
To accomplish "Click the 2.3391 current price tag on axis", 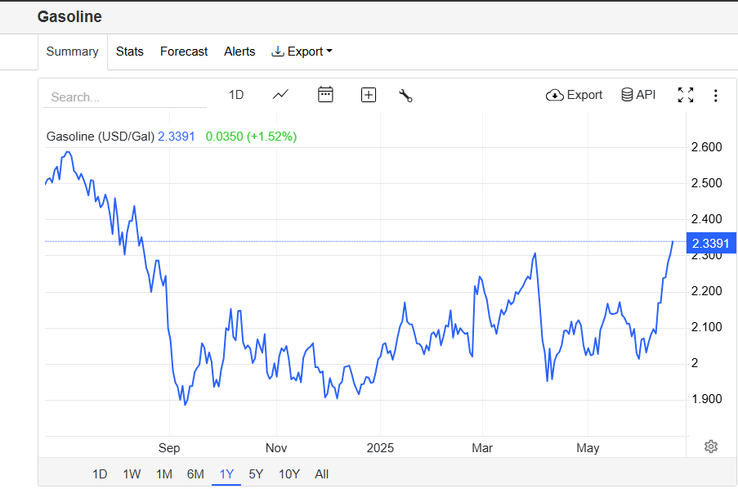I will pyautogui.click(x=711, y=243).
